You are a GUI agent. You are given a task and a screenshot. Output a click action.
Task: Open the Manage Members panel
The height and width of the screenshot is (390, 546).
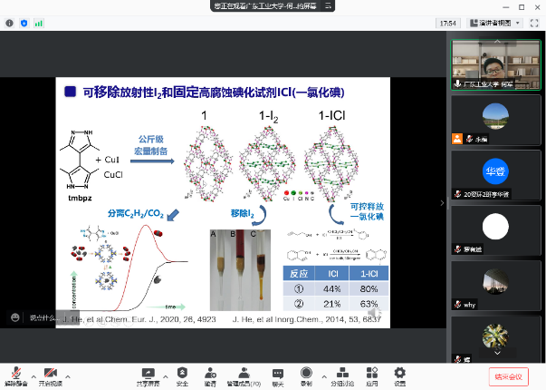(243, 375)
